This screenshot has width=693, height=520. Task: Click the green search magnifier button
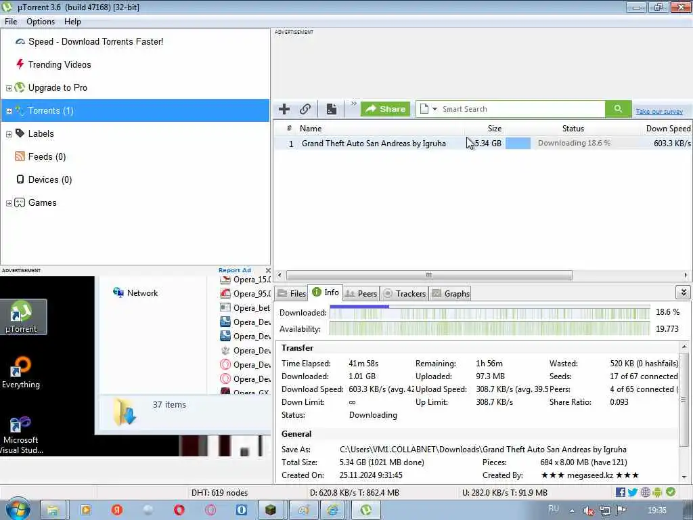(x=618, y=109)
